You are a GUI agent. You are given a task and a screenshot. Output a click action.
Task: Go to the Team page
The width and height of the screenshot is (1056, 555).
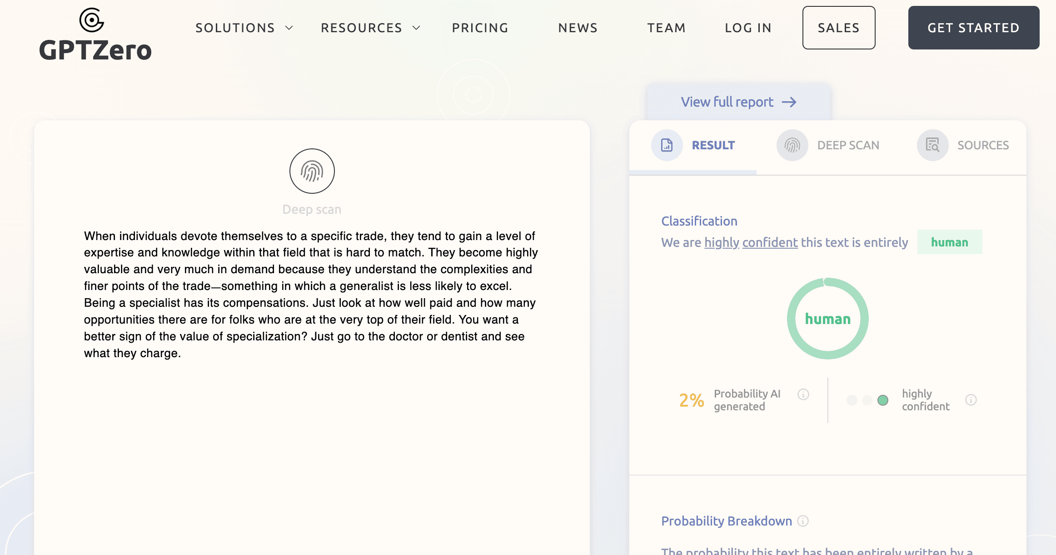(666, 28)
